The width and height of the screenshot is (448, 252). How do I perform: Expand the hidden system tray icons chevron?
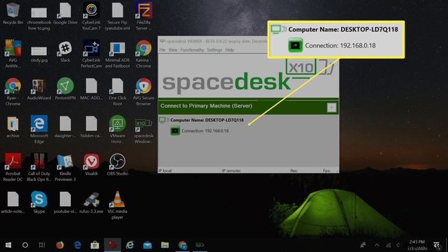(x=377, y=245)
